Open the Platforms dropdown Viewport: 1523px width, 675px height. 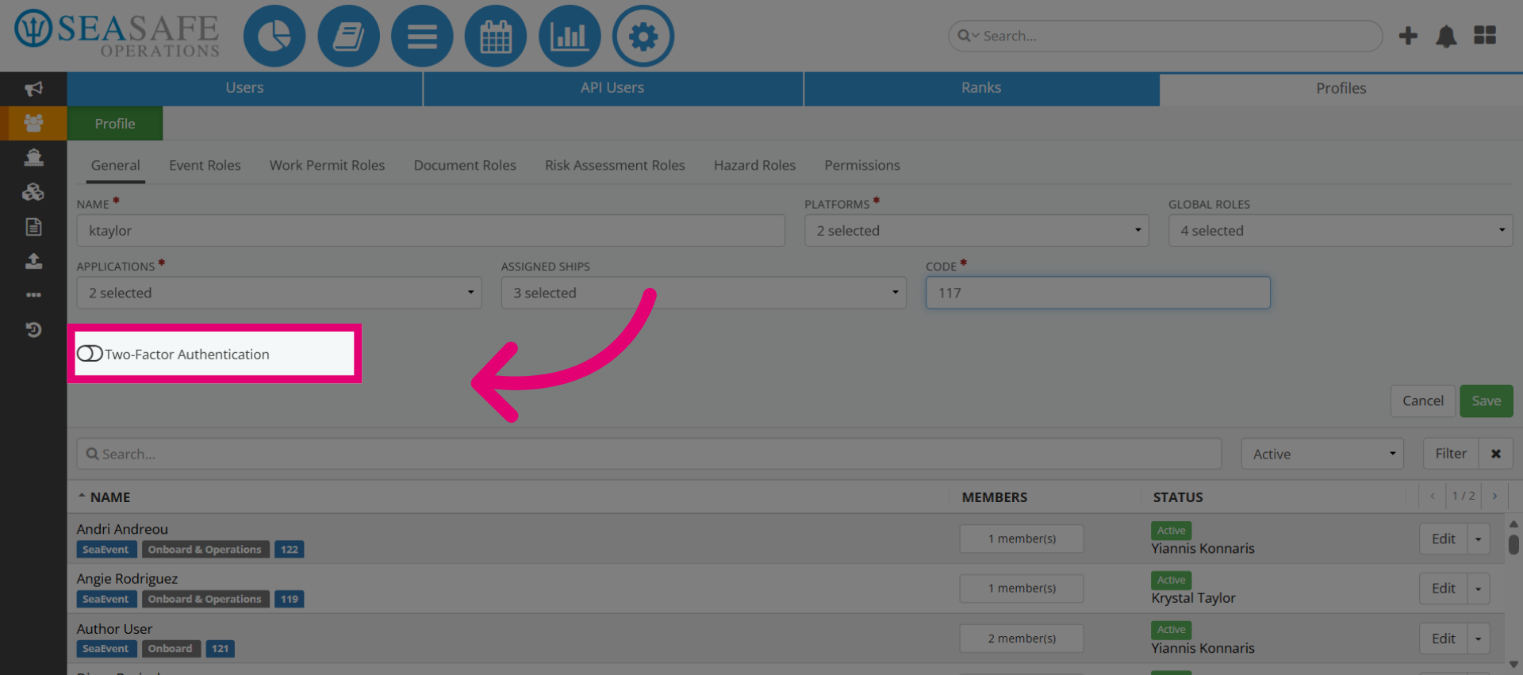(976, 231)
